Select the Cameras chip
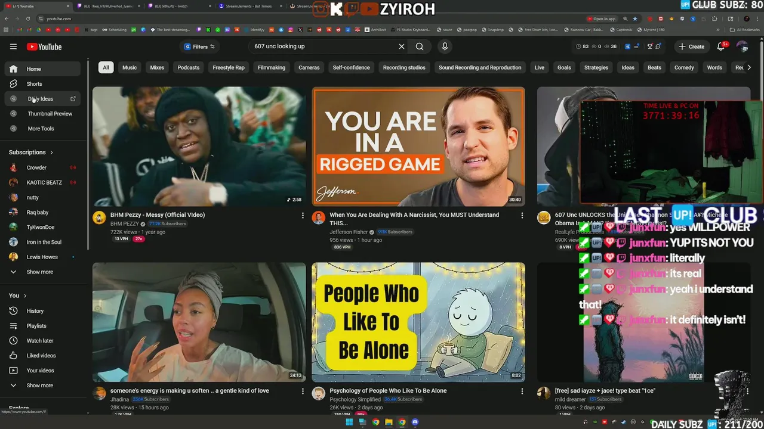 pos(309,67)
